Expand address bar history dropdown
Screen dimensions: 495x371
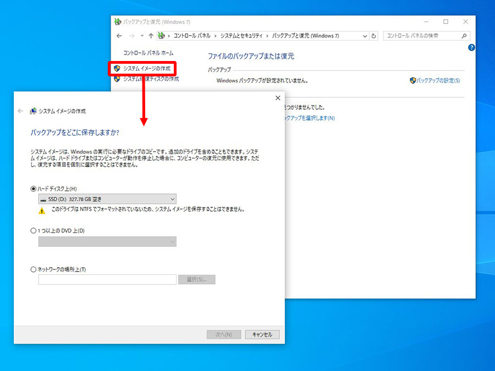(365, 36)
